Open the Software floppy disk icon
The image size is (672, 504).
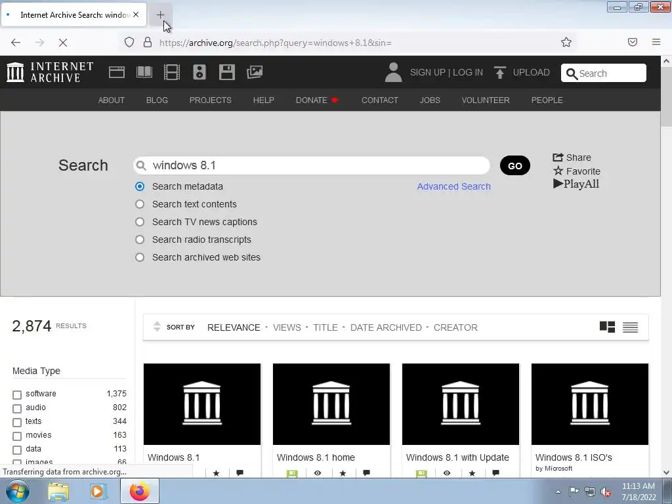point(226,72)
